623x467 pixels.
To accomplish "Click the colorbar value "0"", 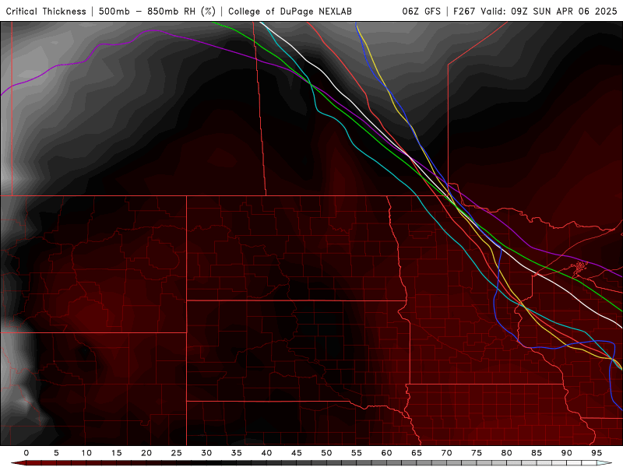I will point(26,453).
